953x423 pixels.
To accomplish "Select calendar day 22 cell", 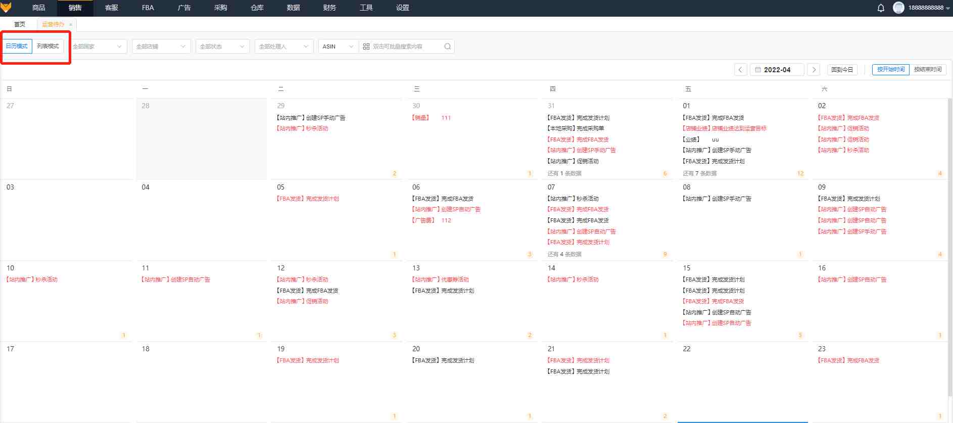I will click(x=743, y=382).
